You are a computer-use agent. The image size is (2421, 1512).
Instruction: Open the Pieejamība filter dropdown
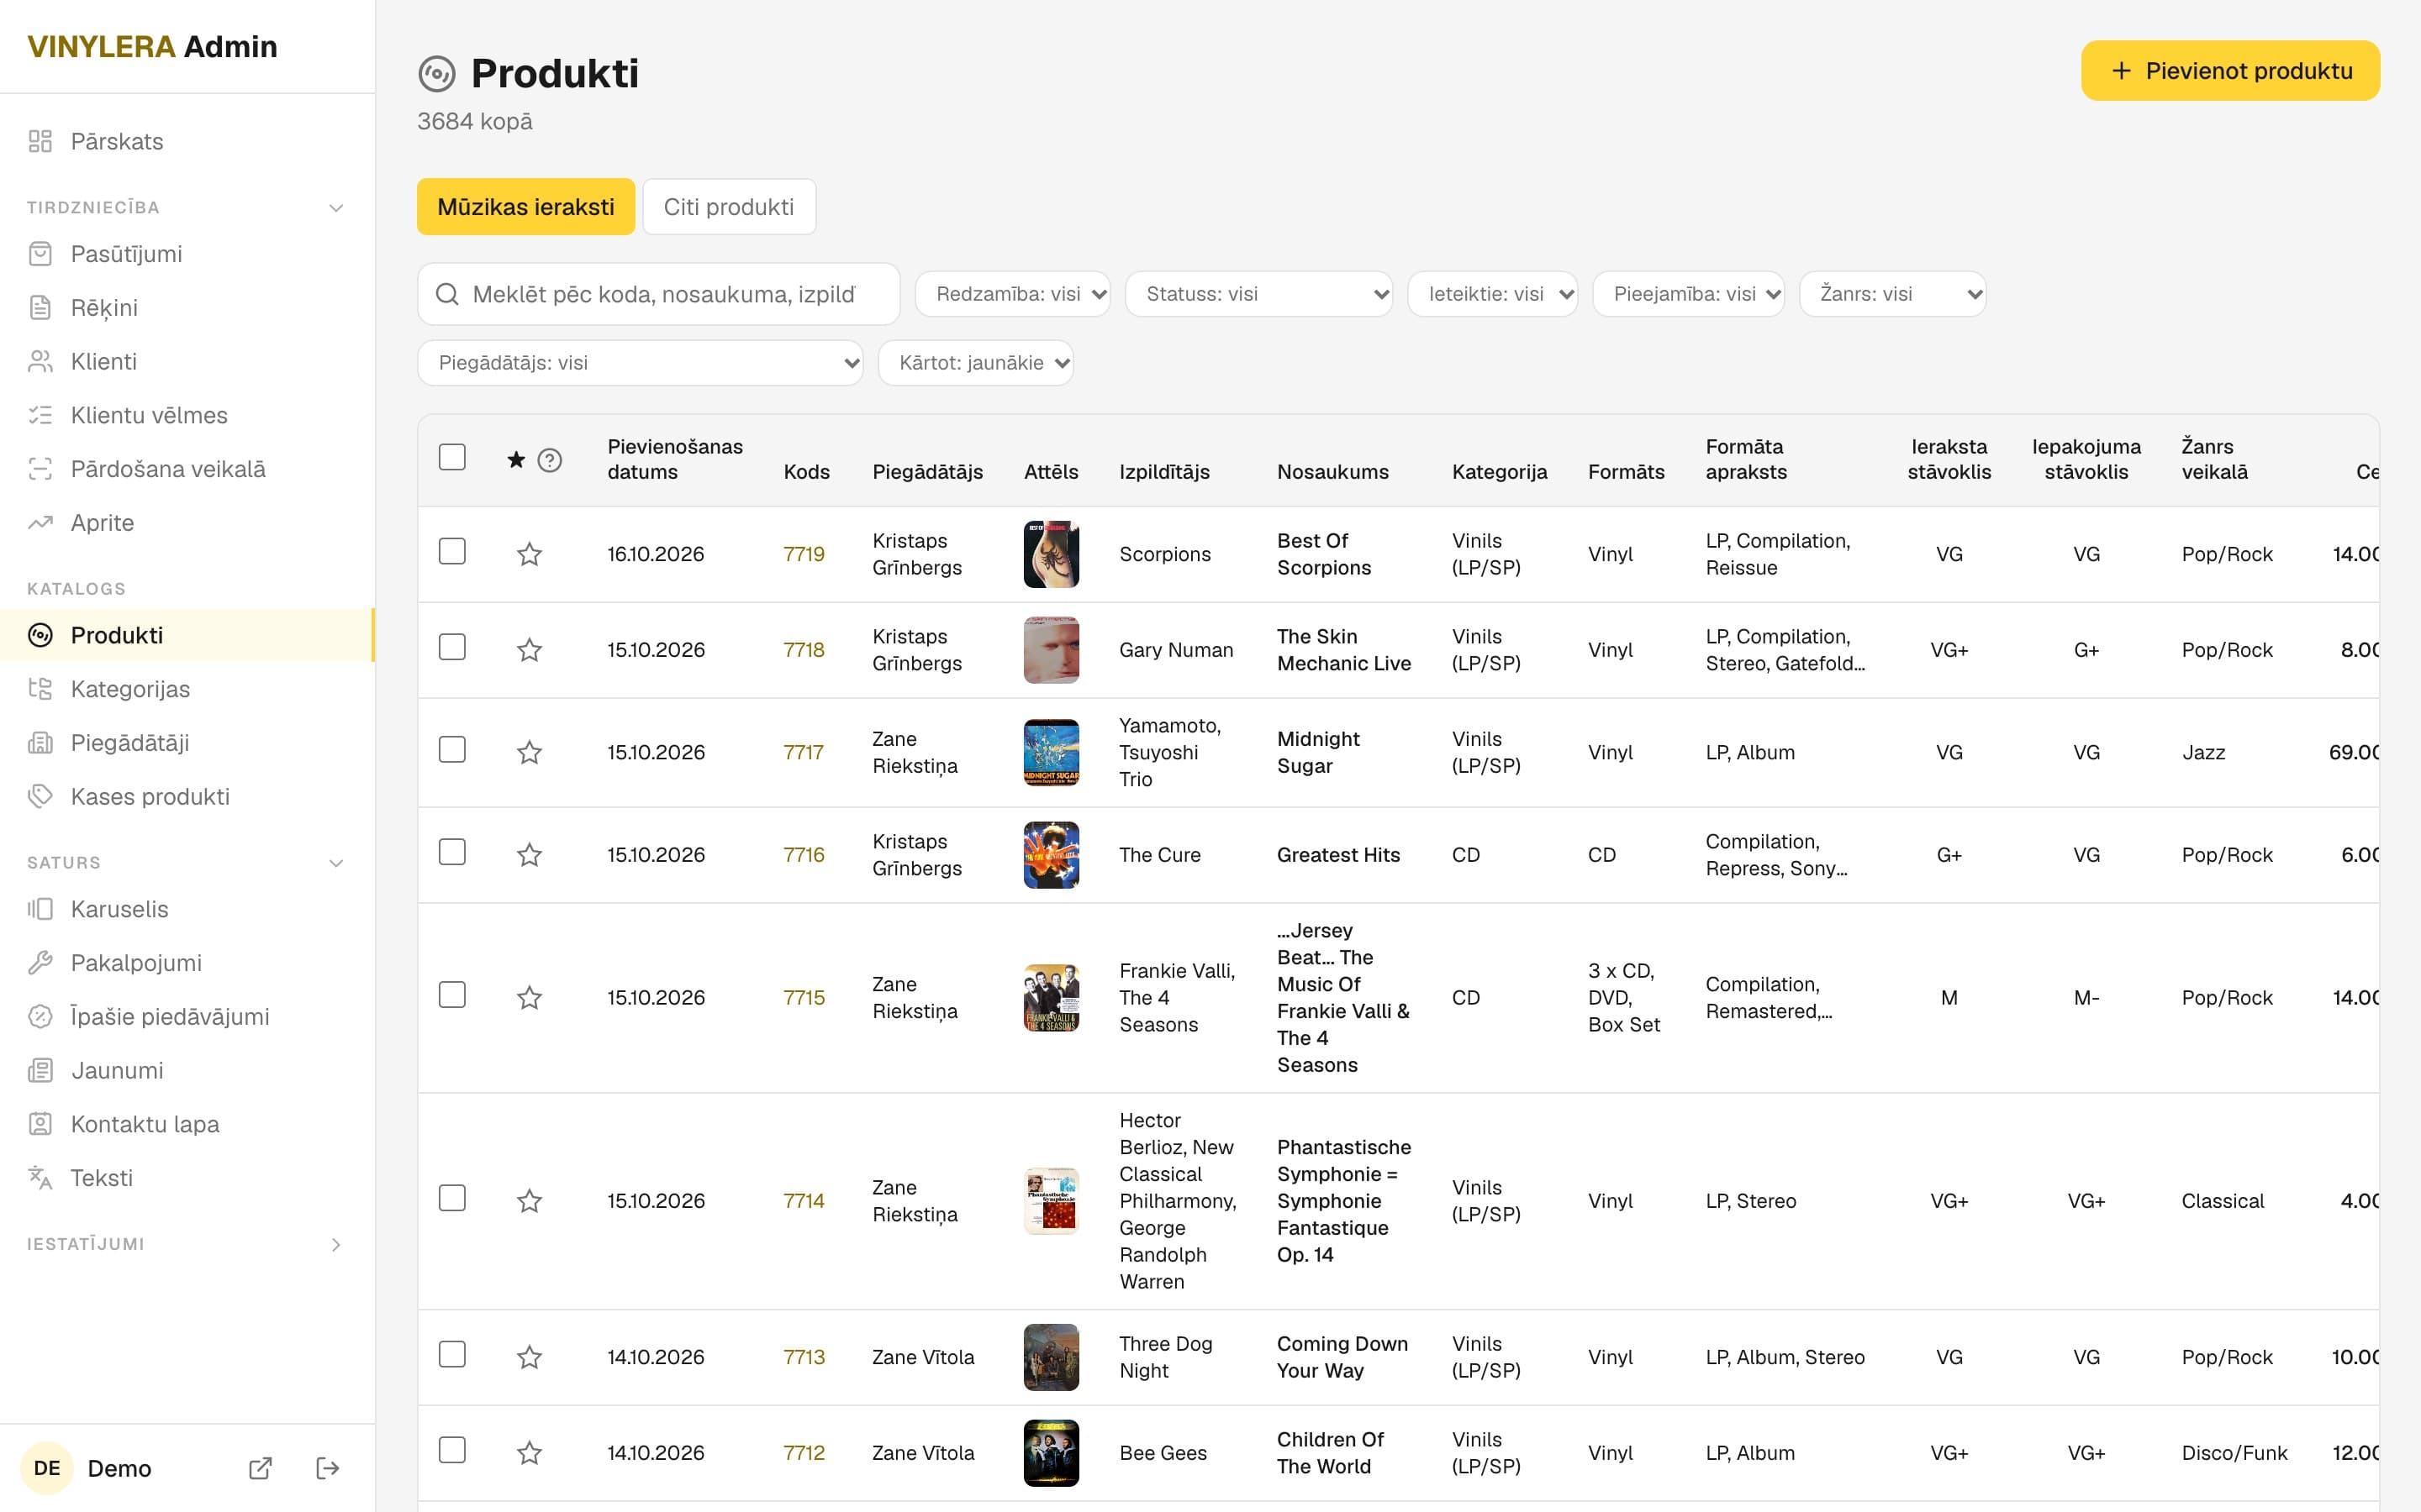1689,294
